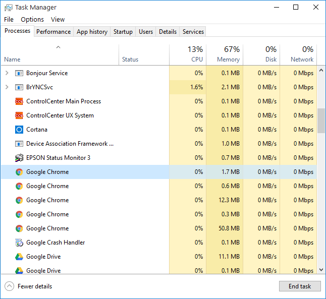The width and height of the screenshot is (326, 299).
Task: Click the 12.3 MB memory value
Action: [x=229, y=200]
